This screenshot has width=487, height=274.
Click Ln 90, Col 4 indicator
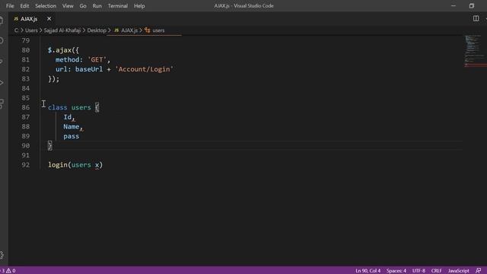[x=368, y=271]
